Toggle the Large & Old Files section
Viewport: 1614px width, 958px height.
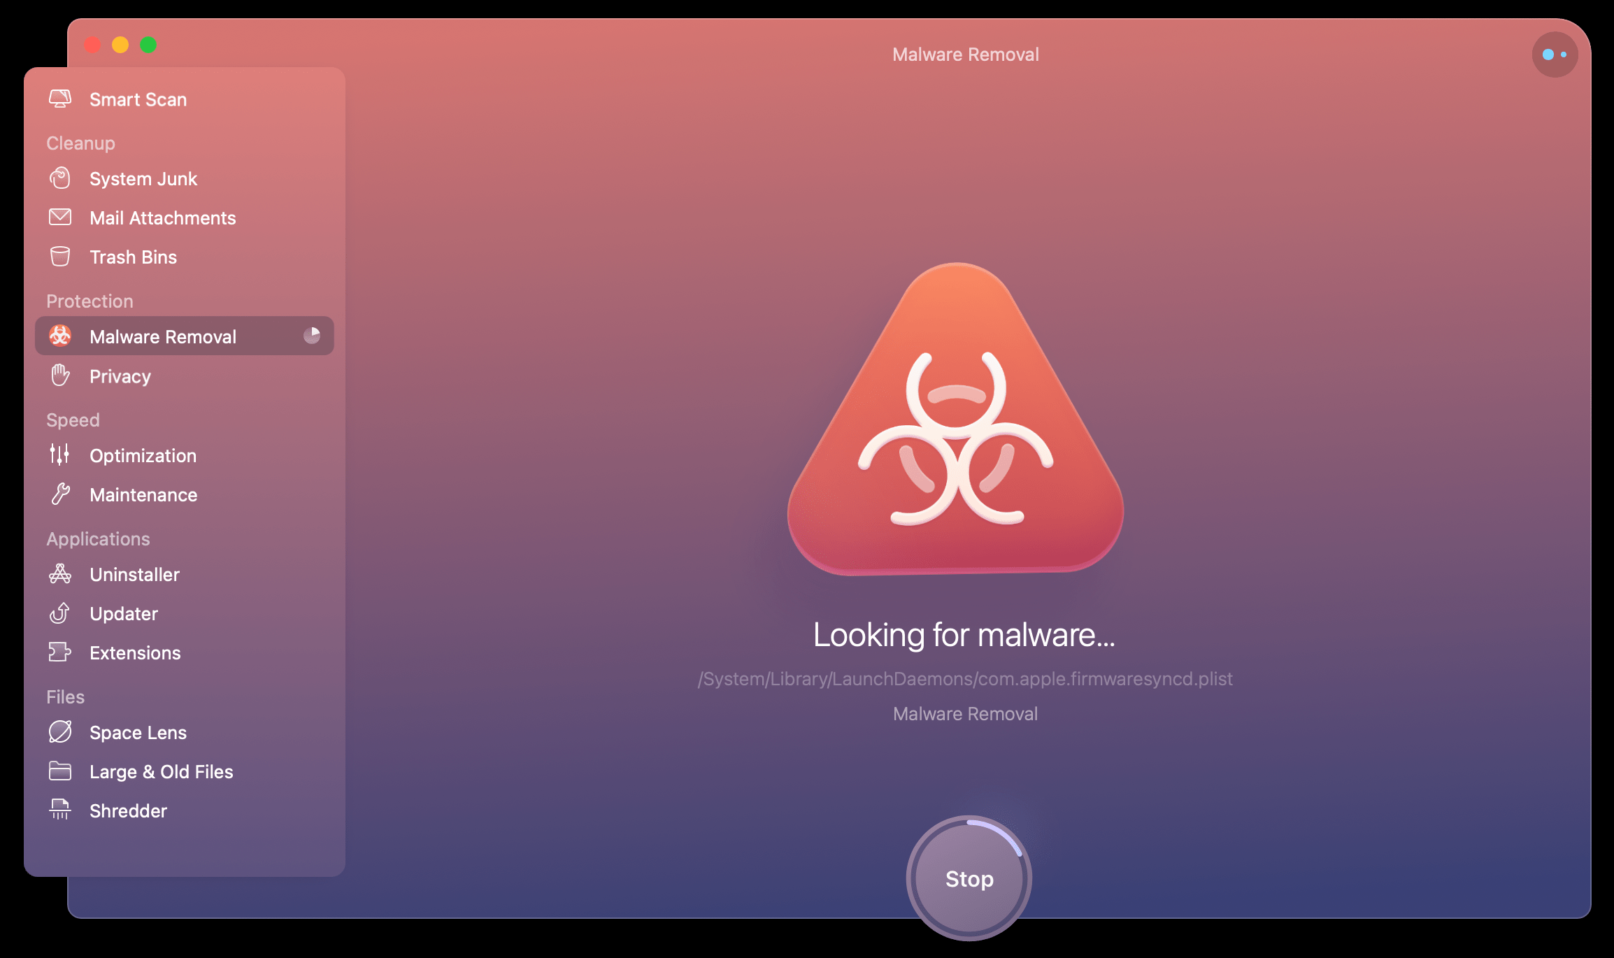point(162,772)
